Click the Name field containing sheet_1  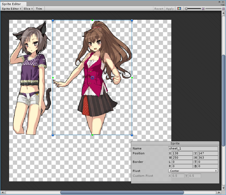click(193, 148)
